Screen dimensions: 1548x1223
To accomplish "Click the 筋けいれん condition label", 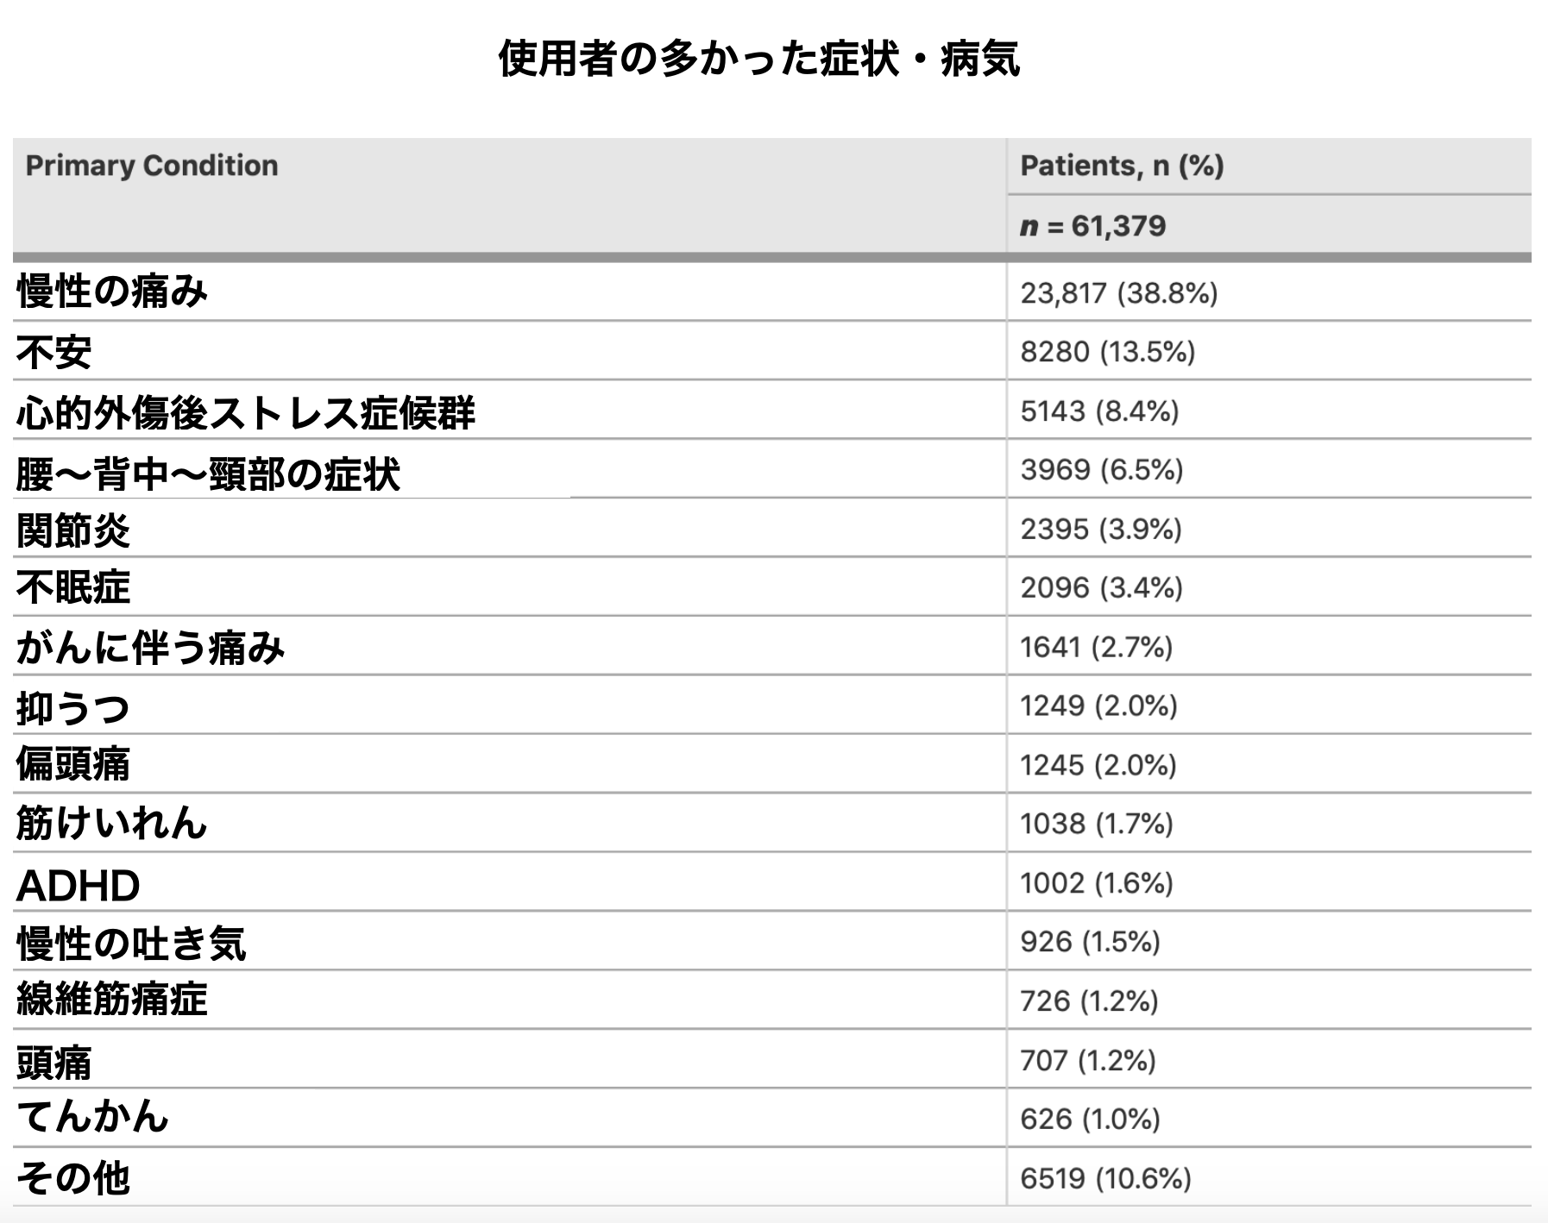I will 112,823.
